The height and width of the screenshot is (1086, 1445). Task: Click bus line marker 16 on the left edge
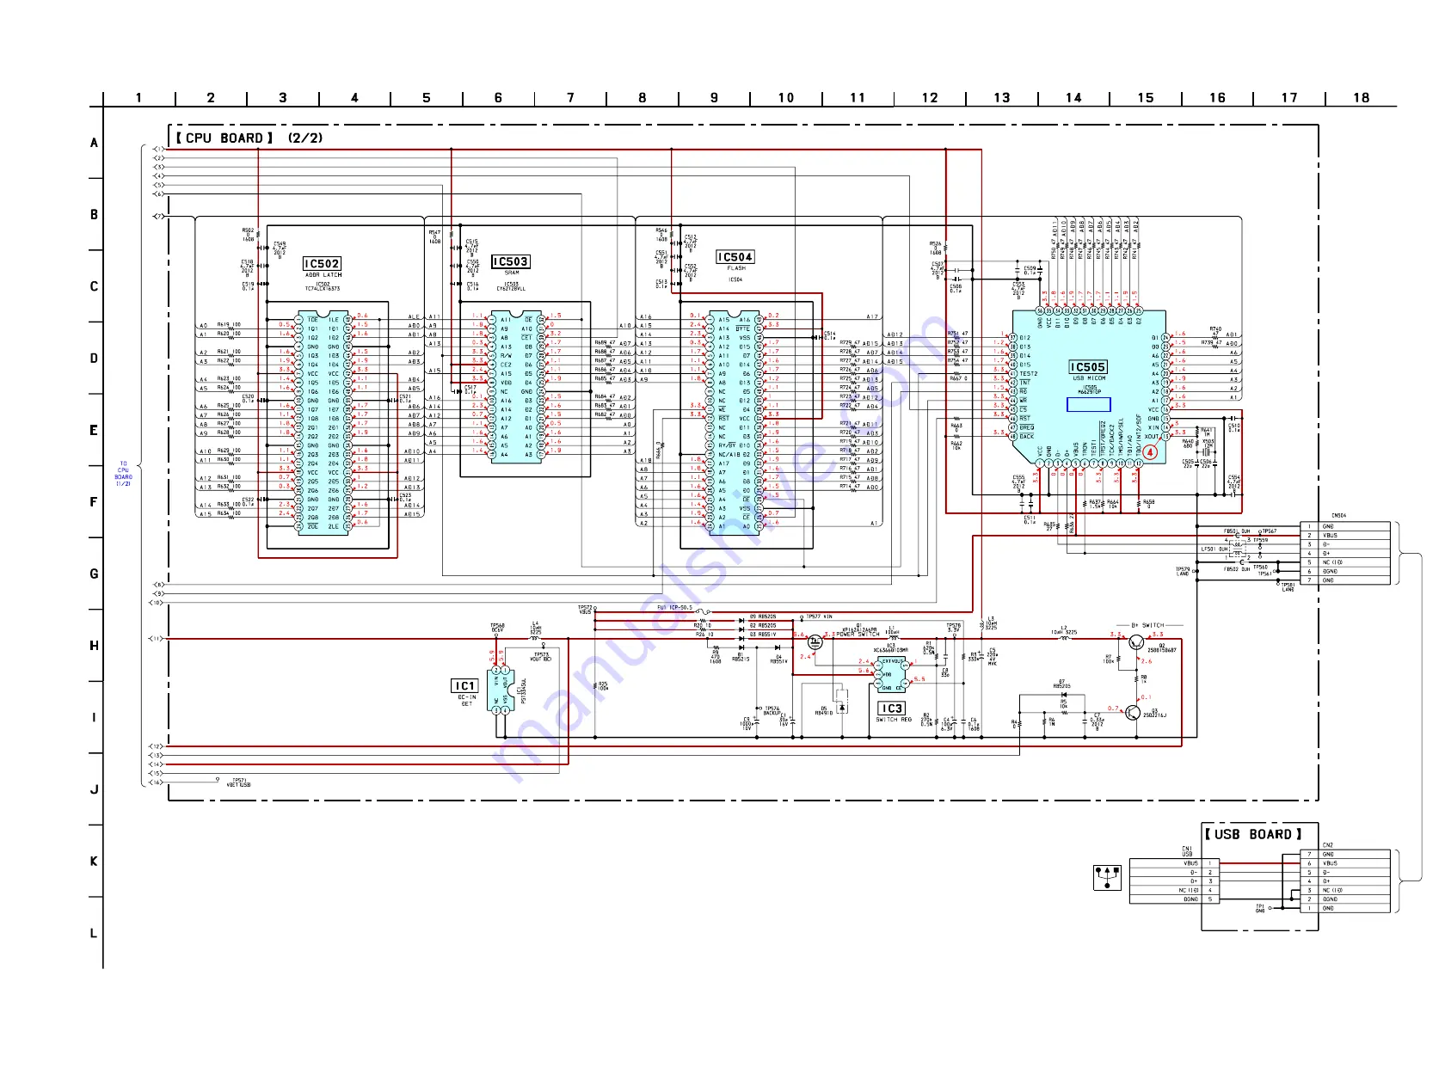pyautogui.click(x=157, y=782)
